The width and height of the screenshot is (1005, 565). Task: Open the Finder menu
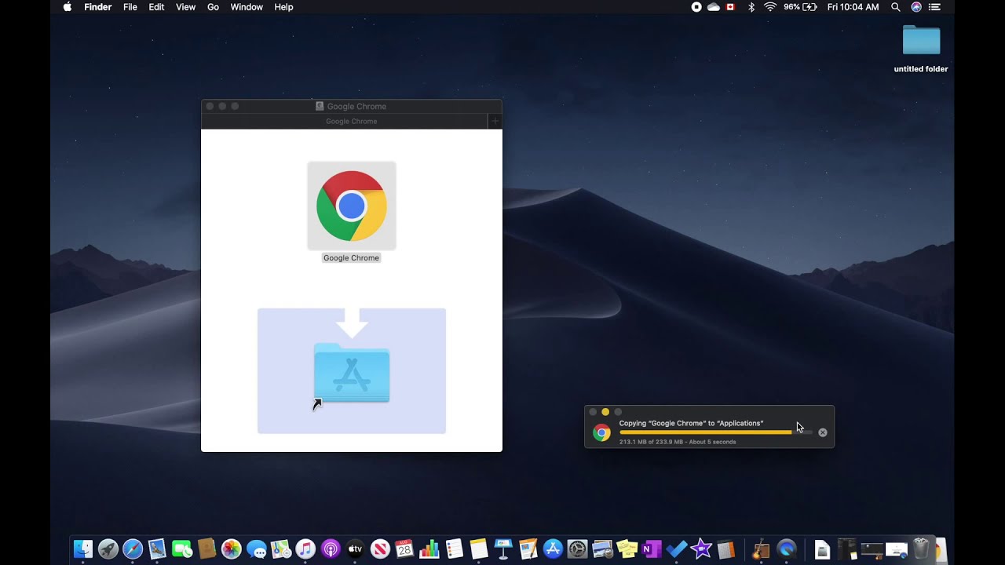click(98, 7)
